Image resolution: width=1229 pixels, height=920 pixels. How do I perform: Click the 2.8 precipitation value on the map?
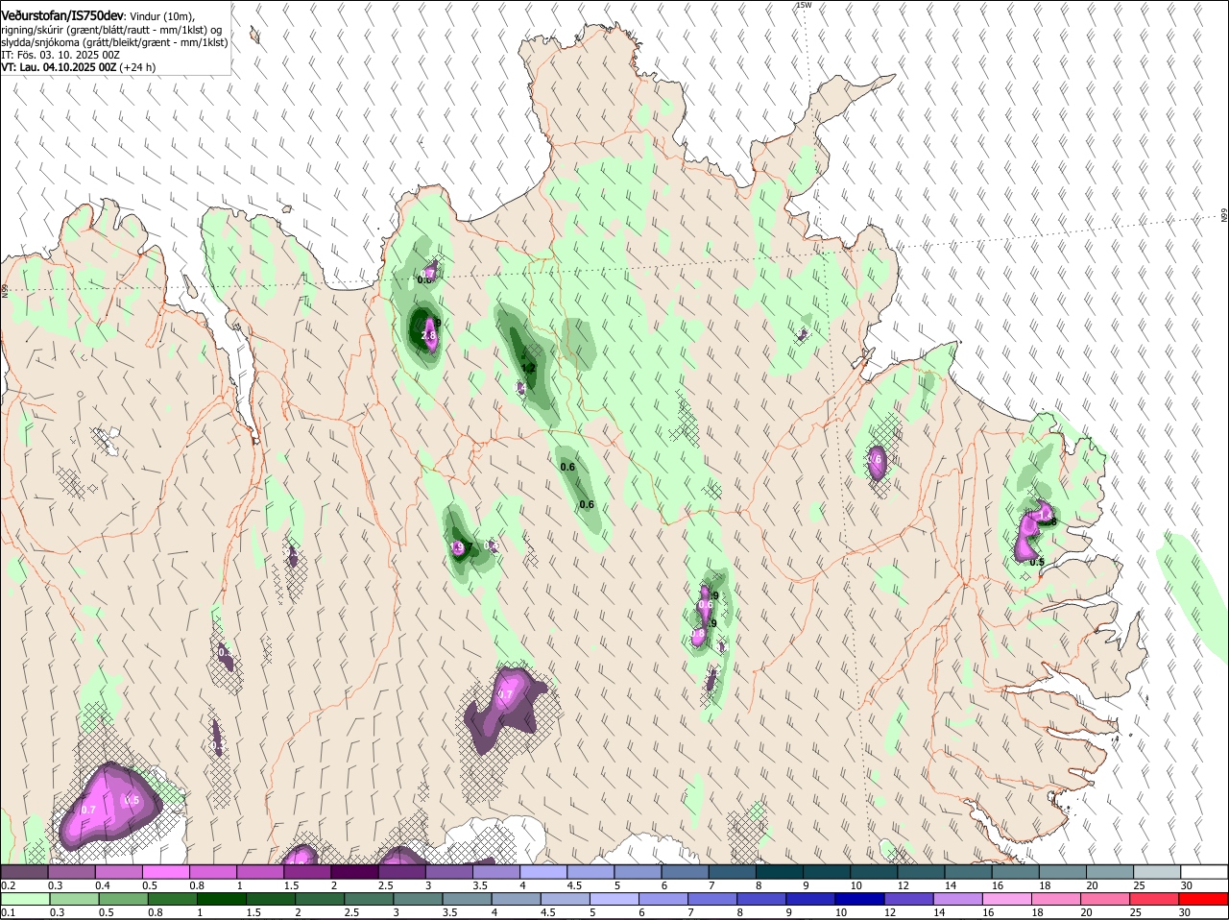point(429,335)
